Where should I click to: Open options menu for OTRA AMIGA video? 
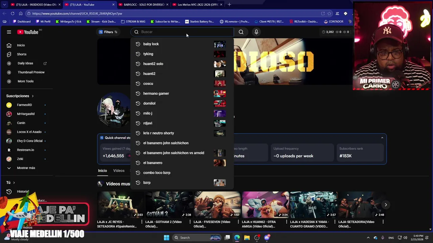point(287,222)
